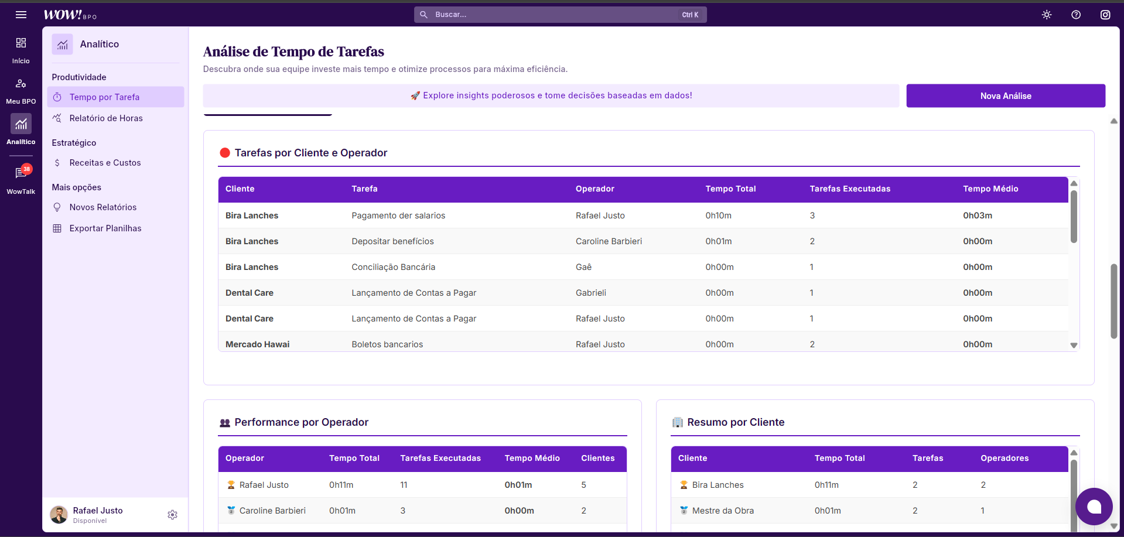
Task: Select Analítico in the left rail
Action: coord(21,129)
